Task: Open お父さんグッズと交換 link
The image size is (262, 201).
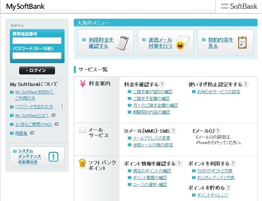Action: (216, 178)
